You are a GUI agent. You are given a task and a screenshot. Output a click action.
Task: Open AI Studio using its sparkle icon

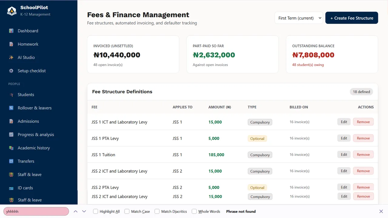coord(11,58)
